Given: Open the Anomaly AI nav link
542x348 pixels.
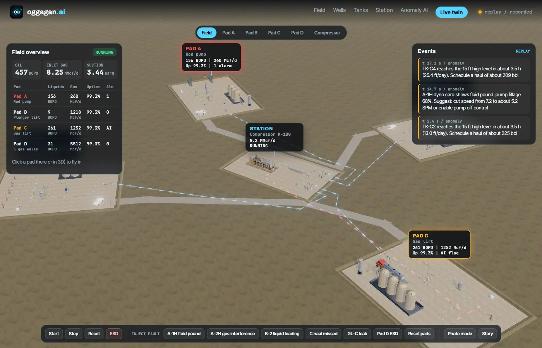Looking at the screenshot, I should point(414,10).
